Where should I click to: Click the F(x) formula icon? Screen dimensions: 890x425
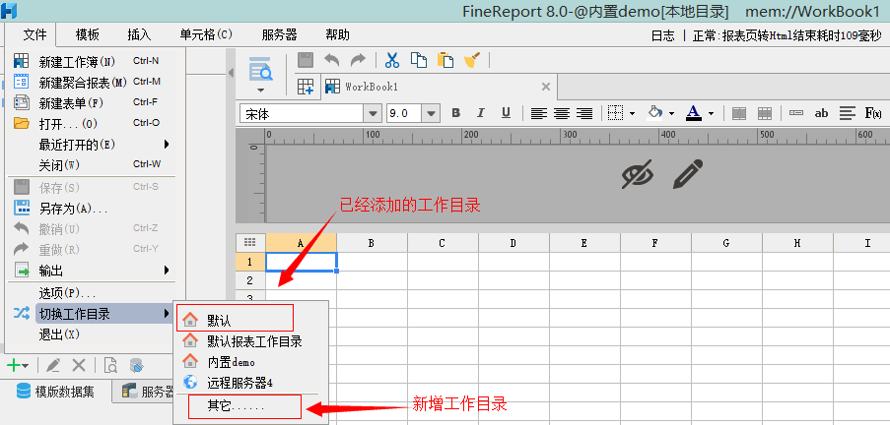[873, 113]
